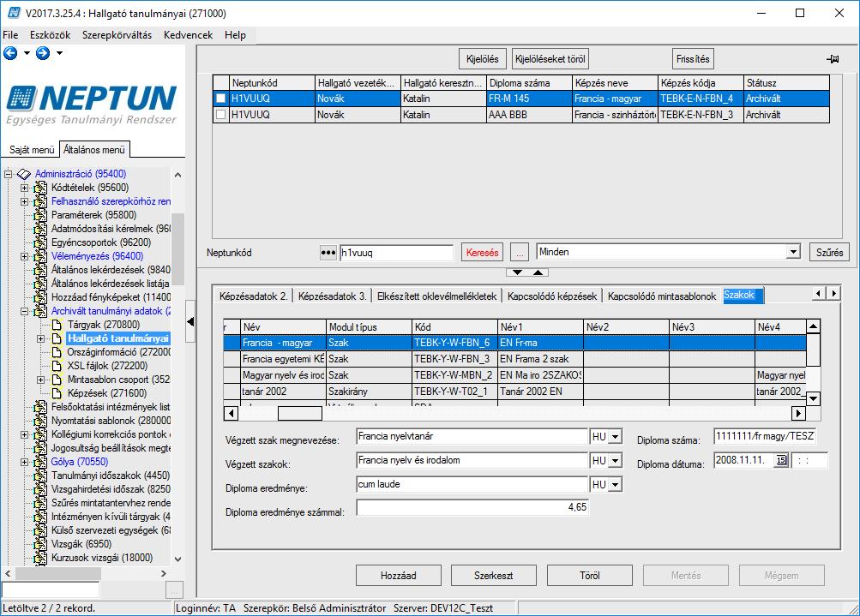
Task: Open the Eszközök menu
Action: [x=51, y=35]
